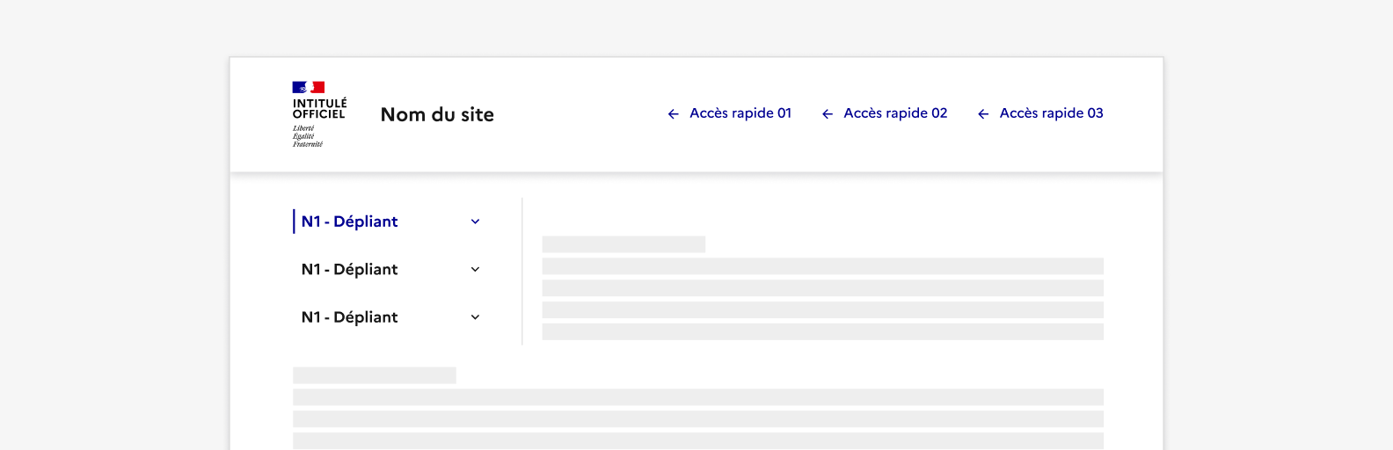Open the Accès rapide 02 link

click(x=894, y=113)
